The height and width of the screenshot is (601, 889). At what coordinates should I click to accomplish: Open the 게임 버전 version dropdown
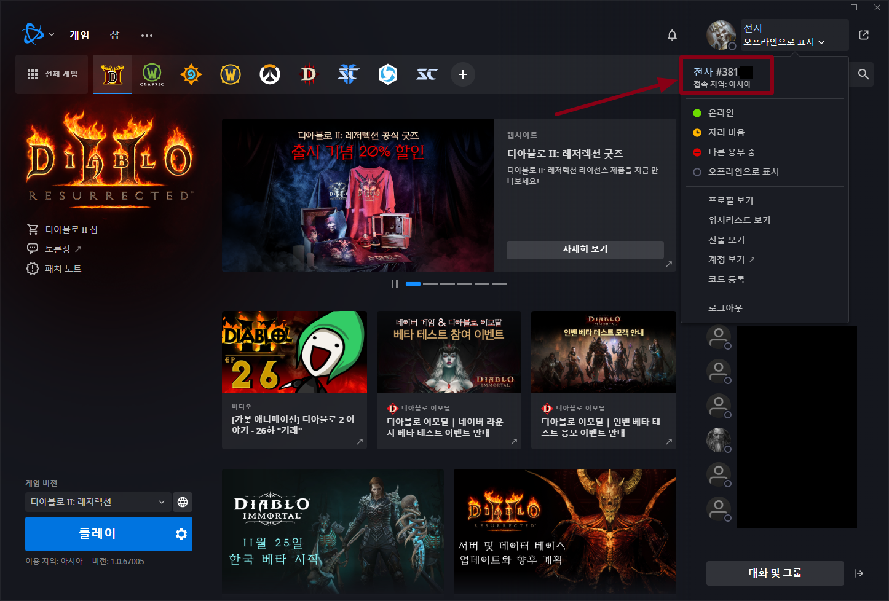click(x=98, y=502)
